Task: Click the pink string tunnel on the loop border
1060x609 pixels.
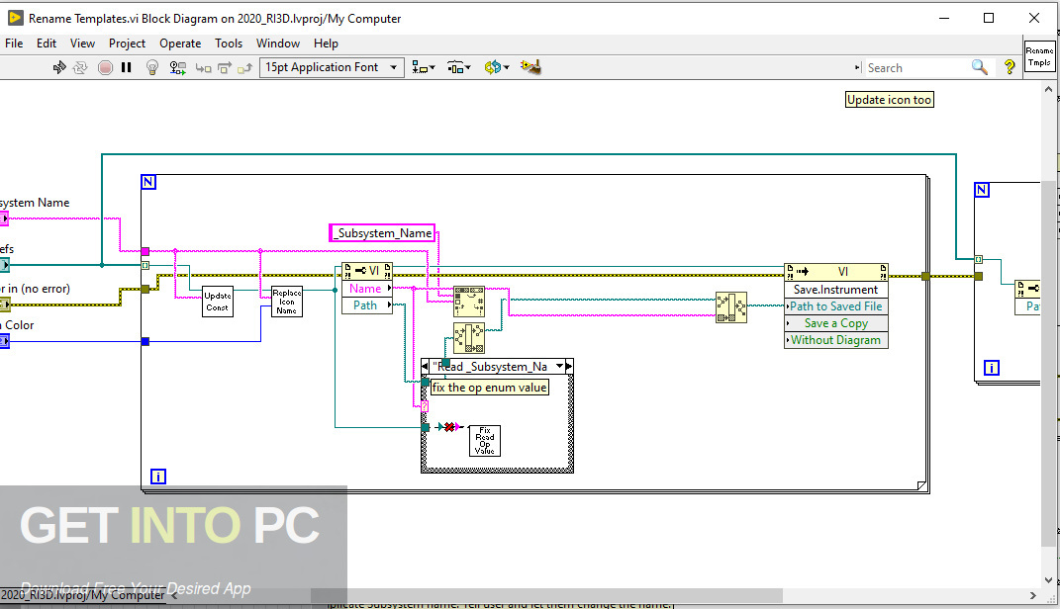Action: coord(145,251)
